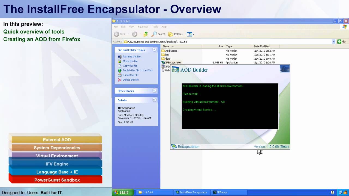The image size is (349, 196).
Task: Sort by the Name column header
Action: pos(181,46)
